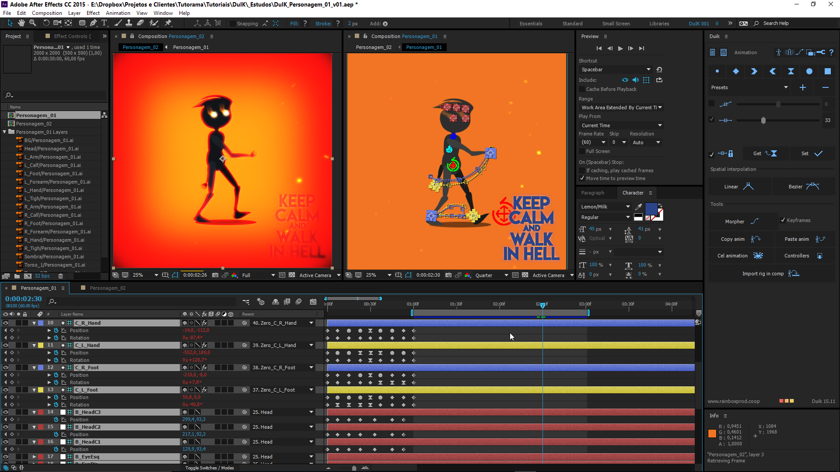Open the Lemon/Milk font dropdown
Screen dimensions: 840x472
click(628, 207)
